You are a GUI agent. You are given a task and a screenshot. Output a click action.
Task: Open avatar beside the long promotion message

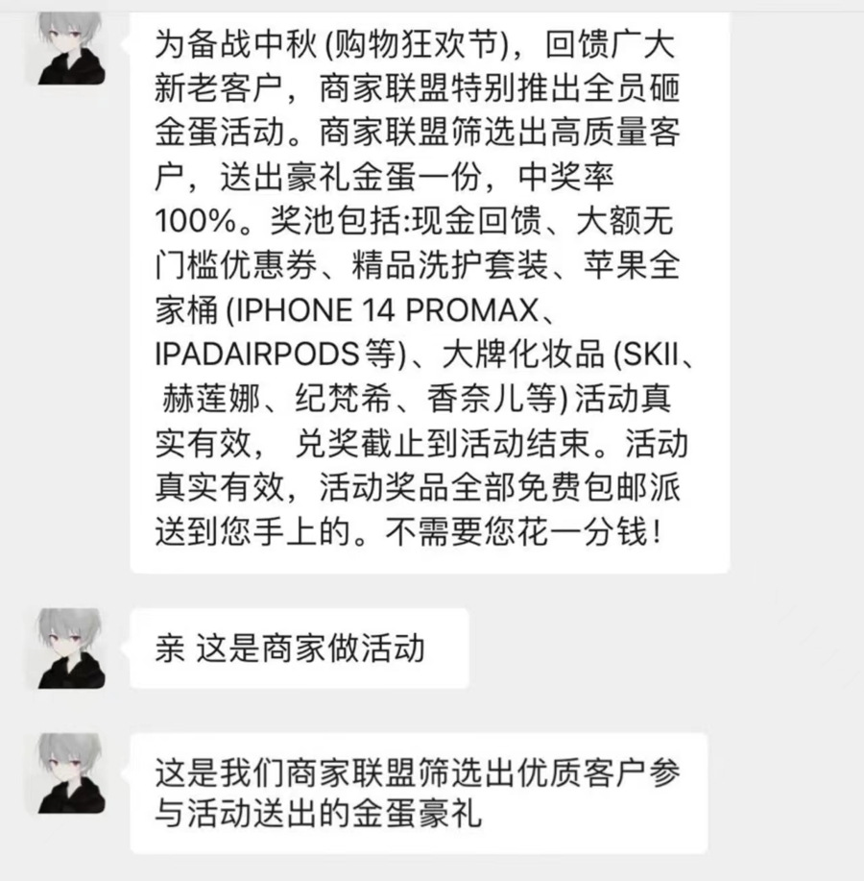pos(71,48)
